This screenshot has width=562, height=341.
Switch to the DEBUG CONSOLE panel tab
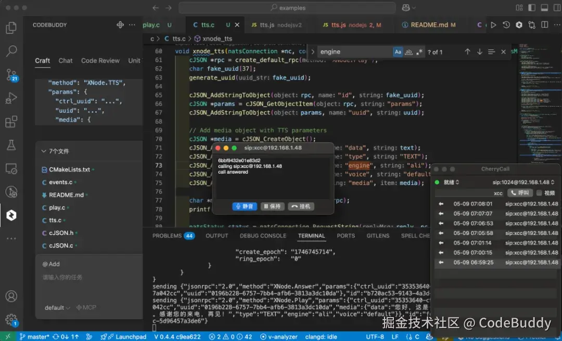pyautogui.click(x=263, y=235)
